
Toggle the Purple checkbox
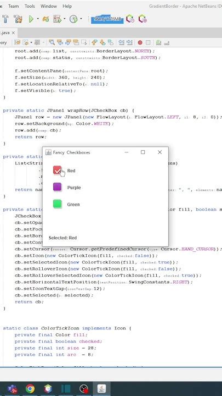[x=58, y=187]
